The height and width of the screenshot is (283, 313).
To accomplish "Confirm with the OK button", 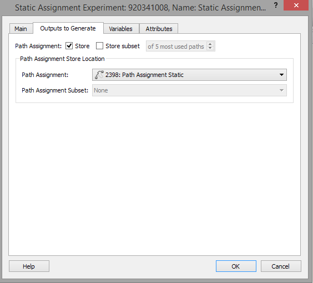I will [x=236, y=266].
